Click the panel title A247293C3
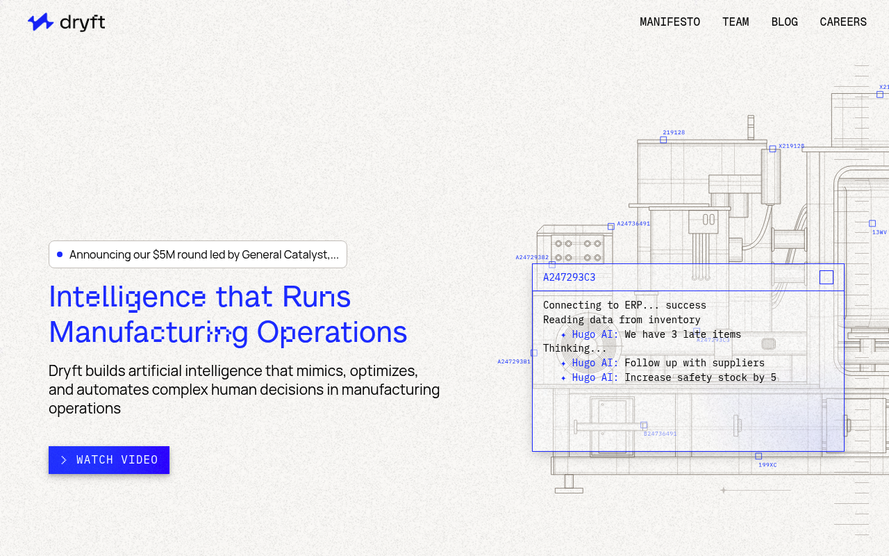 pos(570,277)
